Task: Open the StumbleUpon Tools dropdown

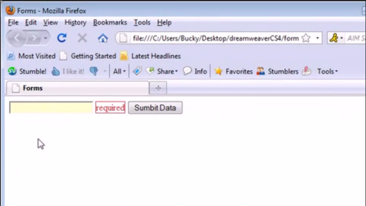Action: click(x=327, y=71)
